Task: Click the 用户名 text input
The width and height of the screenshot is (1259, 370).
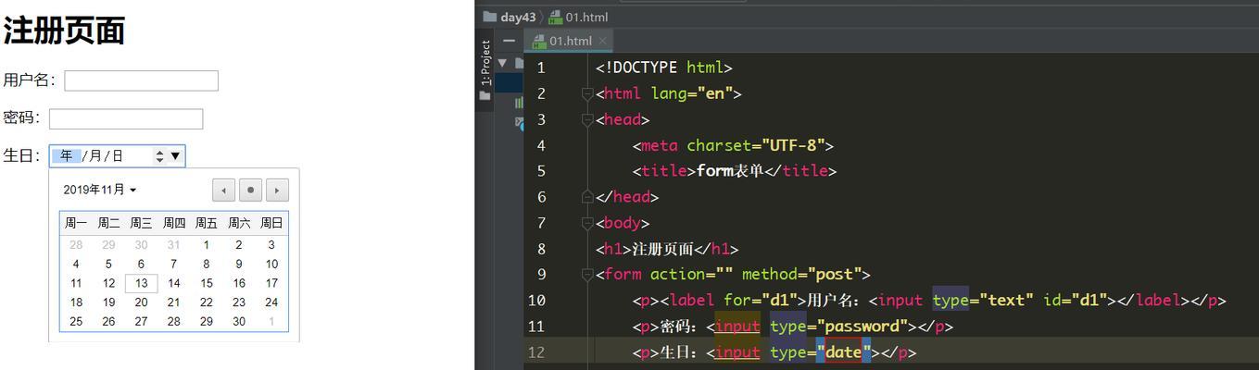Action: pos(141,80)
